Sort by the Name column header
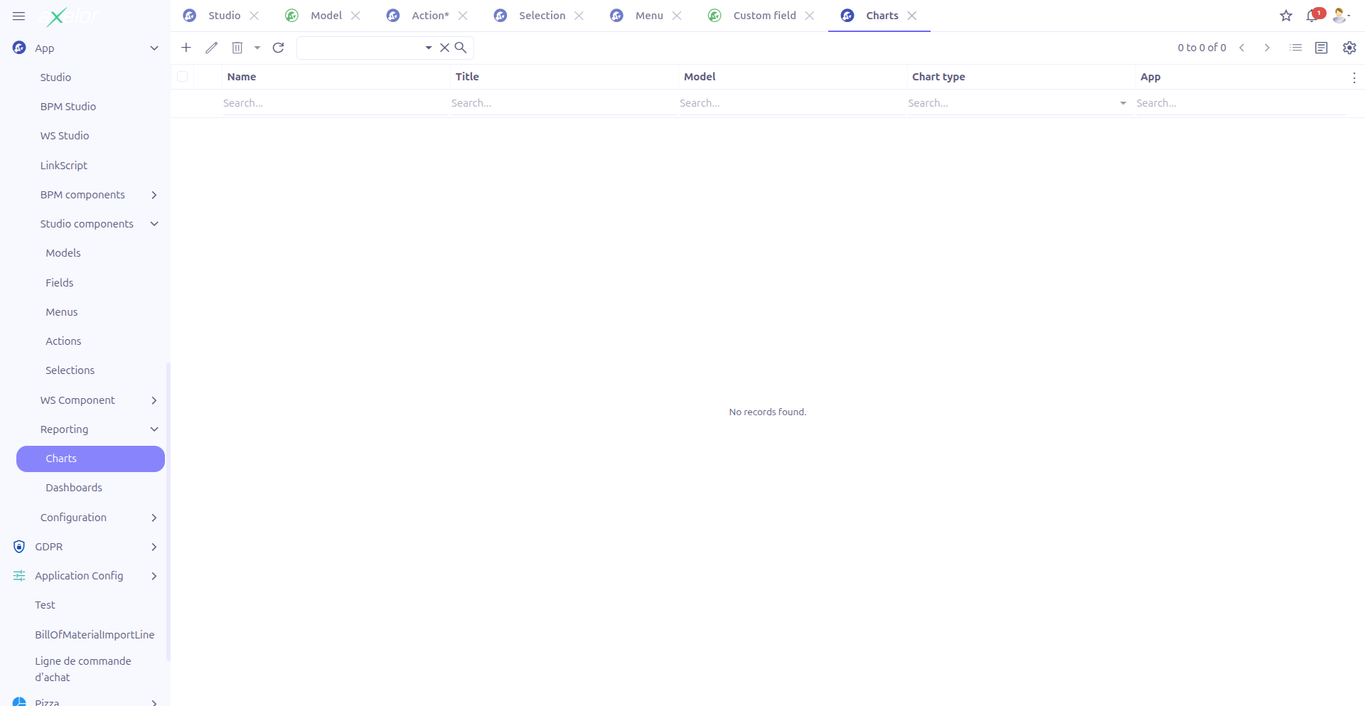The width and height of the screenshot is (1365, 706). tap(242, 77)
